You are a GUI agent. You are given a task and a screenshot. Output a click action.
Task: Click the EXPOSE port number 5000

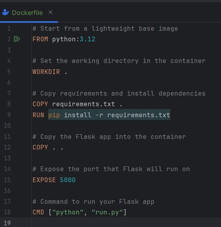[x=68, y=180]
